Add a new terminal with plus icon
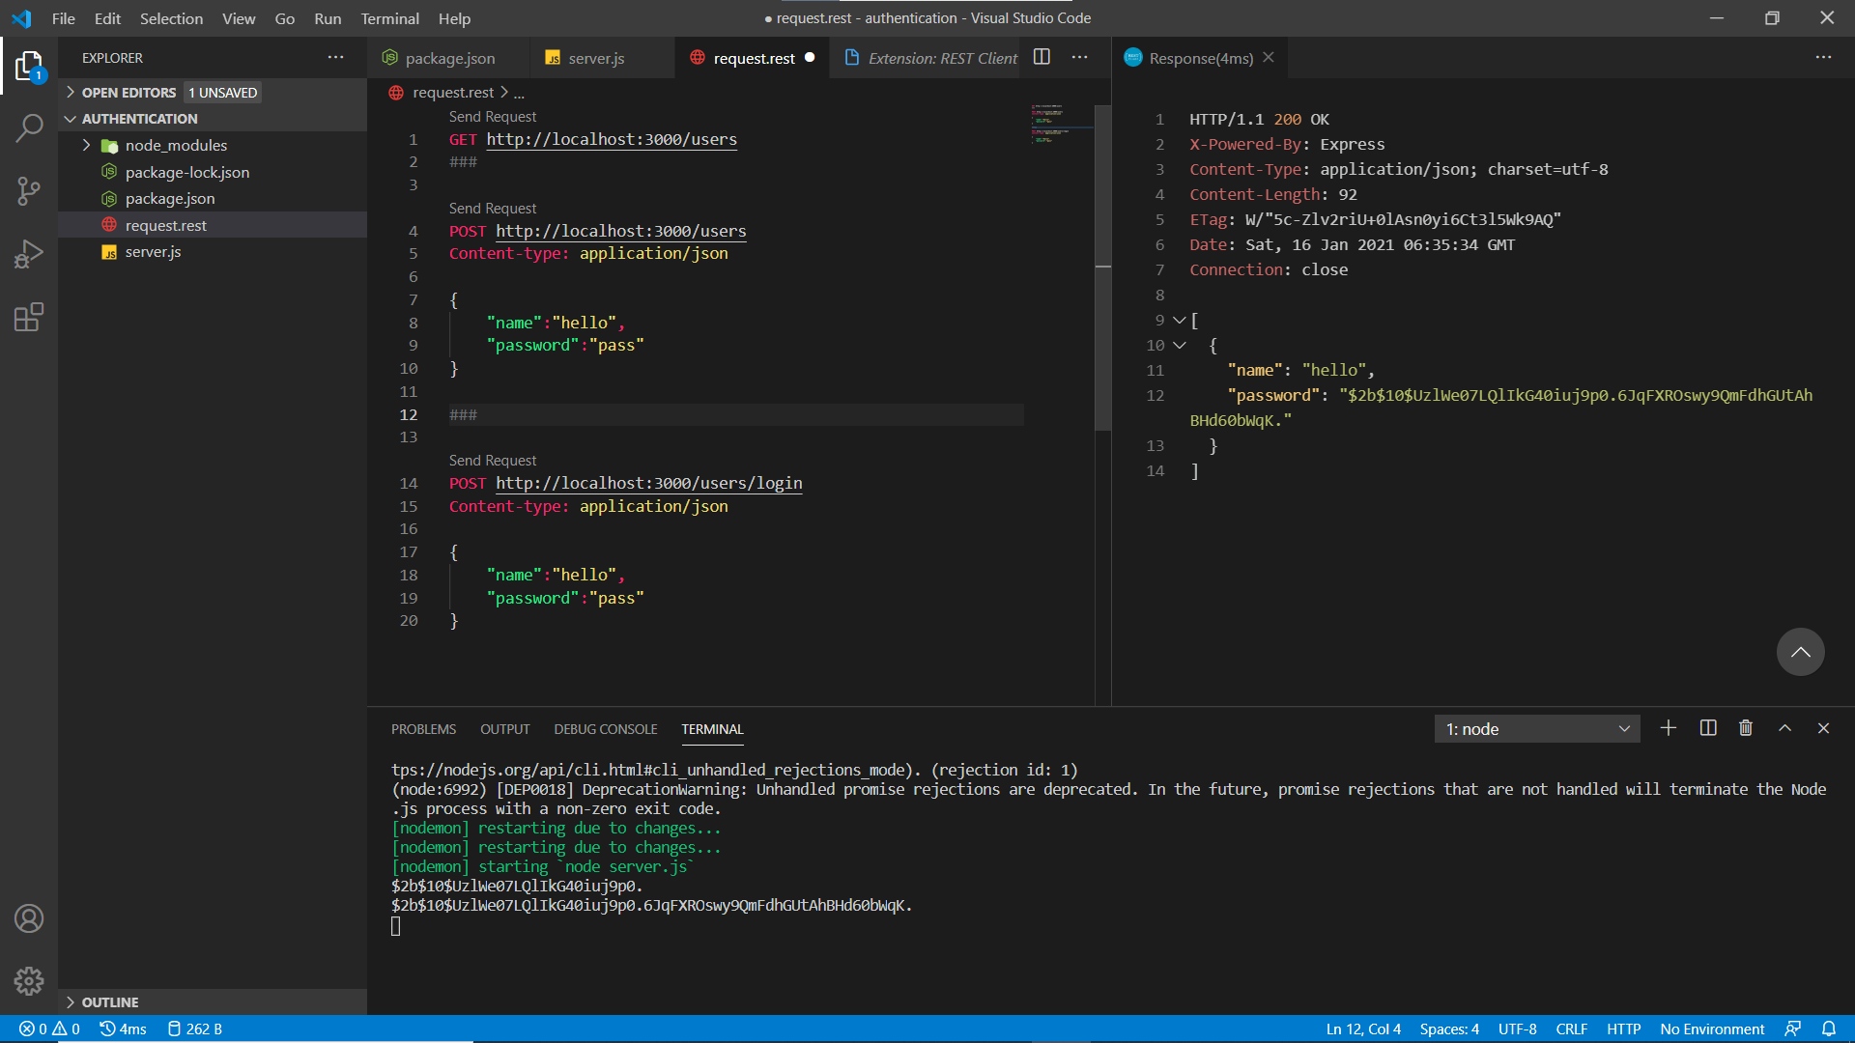This screenshot has width=1855, height=1043. (1669, 728)
